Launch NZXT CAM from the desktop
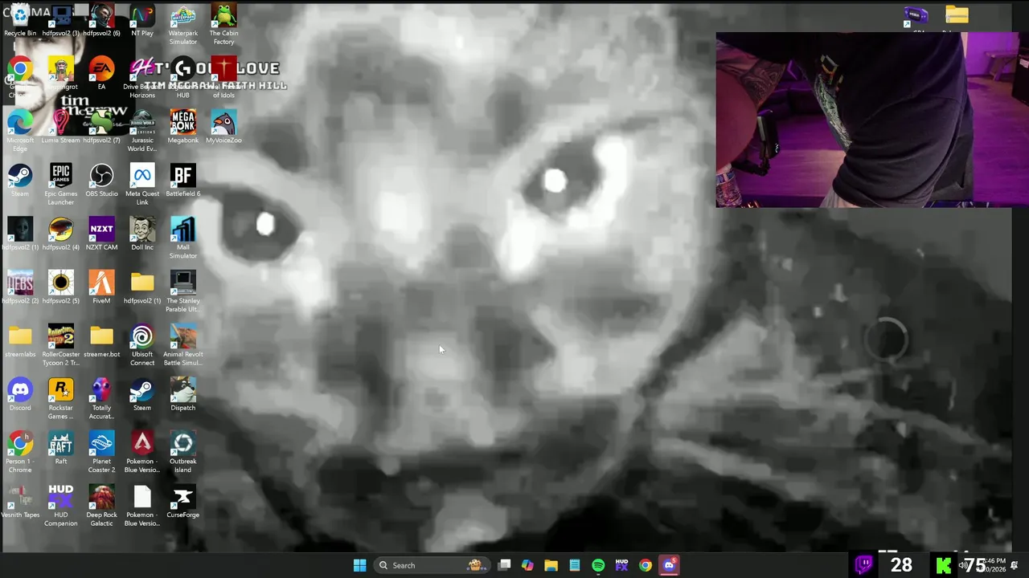 point(101,234)
